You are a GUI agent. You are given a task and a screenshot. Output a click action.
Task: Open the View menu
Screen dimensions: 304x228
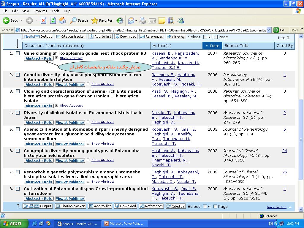coord(26,11)
